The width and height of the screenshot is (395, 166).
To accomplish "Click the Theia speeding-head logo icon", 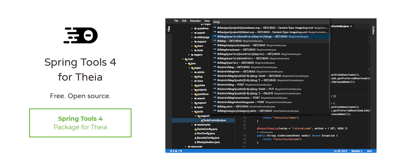I will tap(81, 35).
